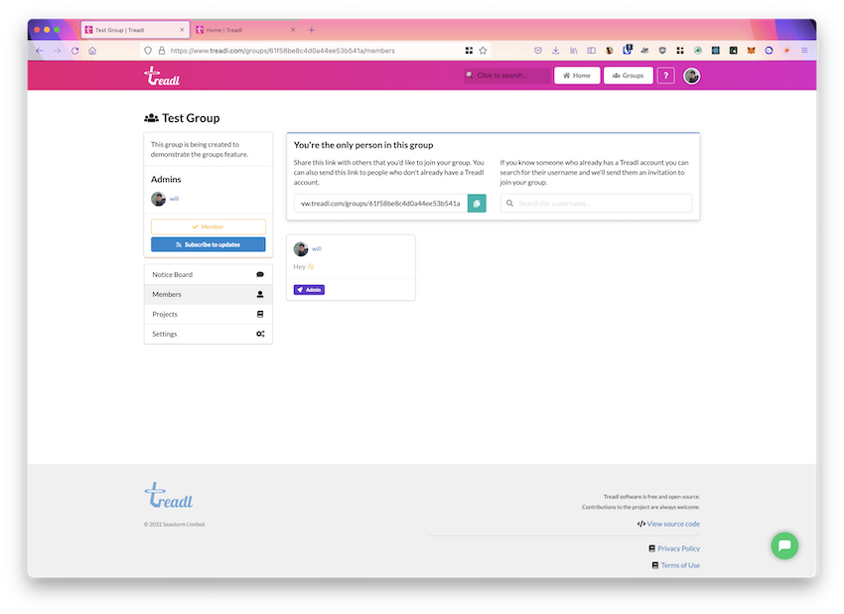Close the Home | Treadl tab
This screenshot has height=614, width=844.
tap(293, 30)
